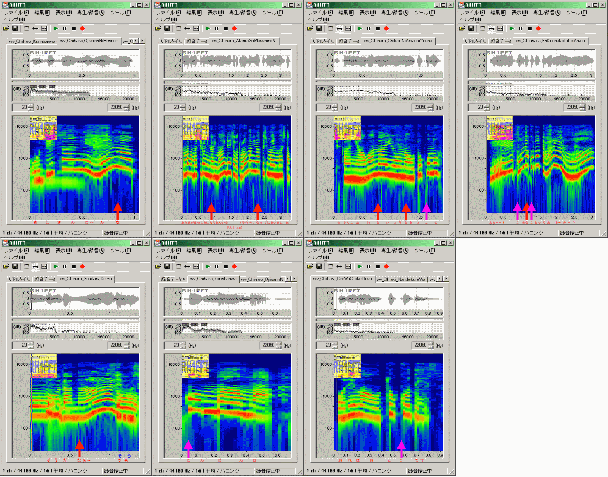Pause playback in the ChikanNiAwanaiYouna window
This screenshot has height=477, width=608.
368,28
